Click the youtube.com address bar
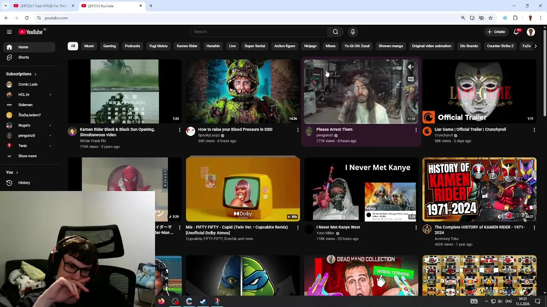Viewport: 547px width, 307px height. (x=248, y=18)
